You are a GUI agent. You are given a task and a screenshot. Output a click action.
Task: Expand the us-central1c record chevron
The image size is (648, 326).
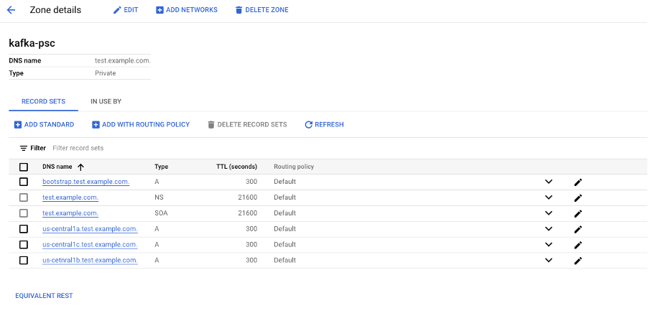[x=549, y=245]
